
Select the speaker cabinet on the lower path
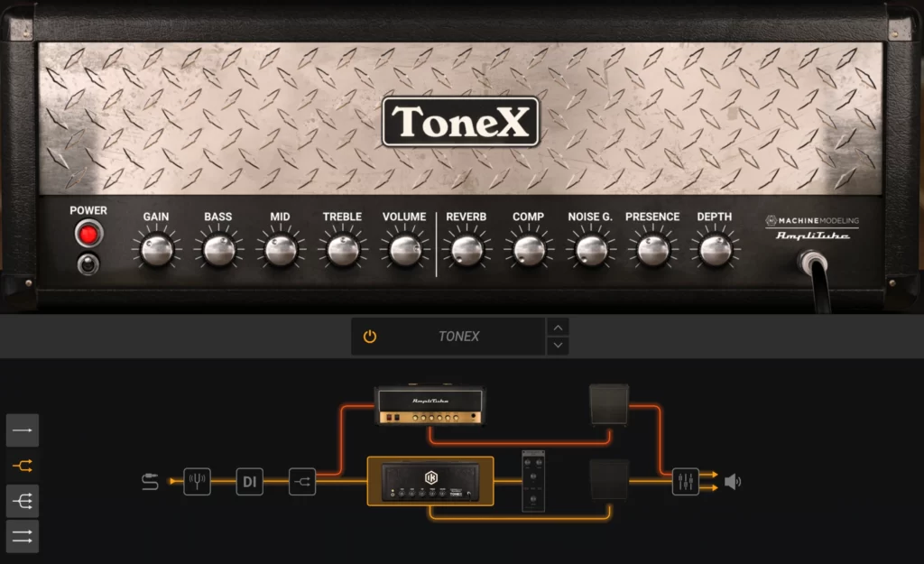coord(609,480)
